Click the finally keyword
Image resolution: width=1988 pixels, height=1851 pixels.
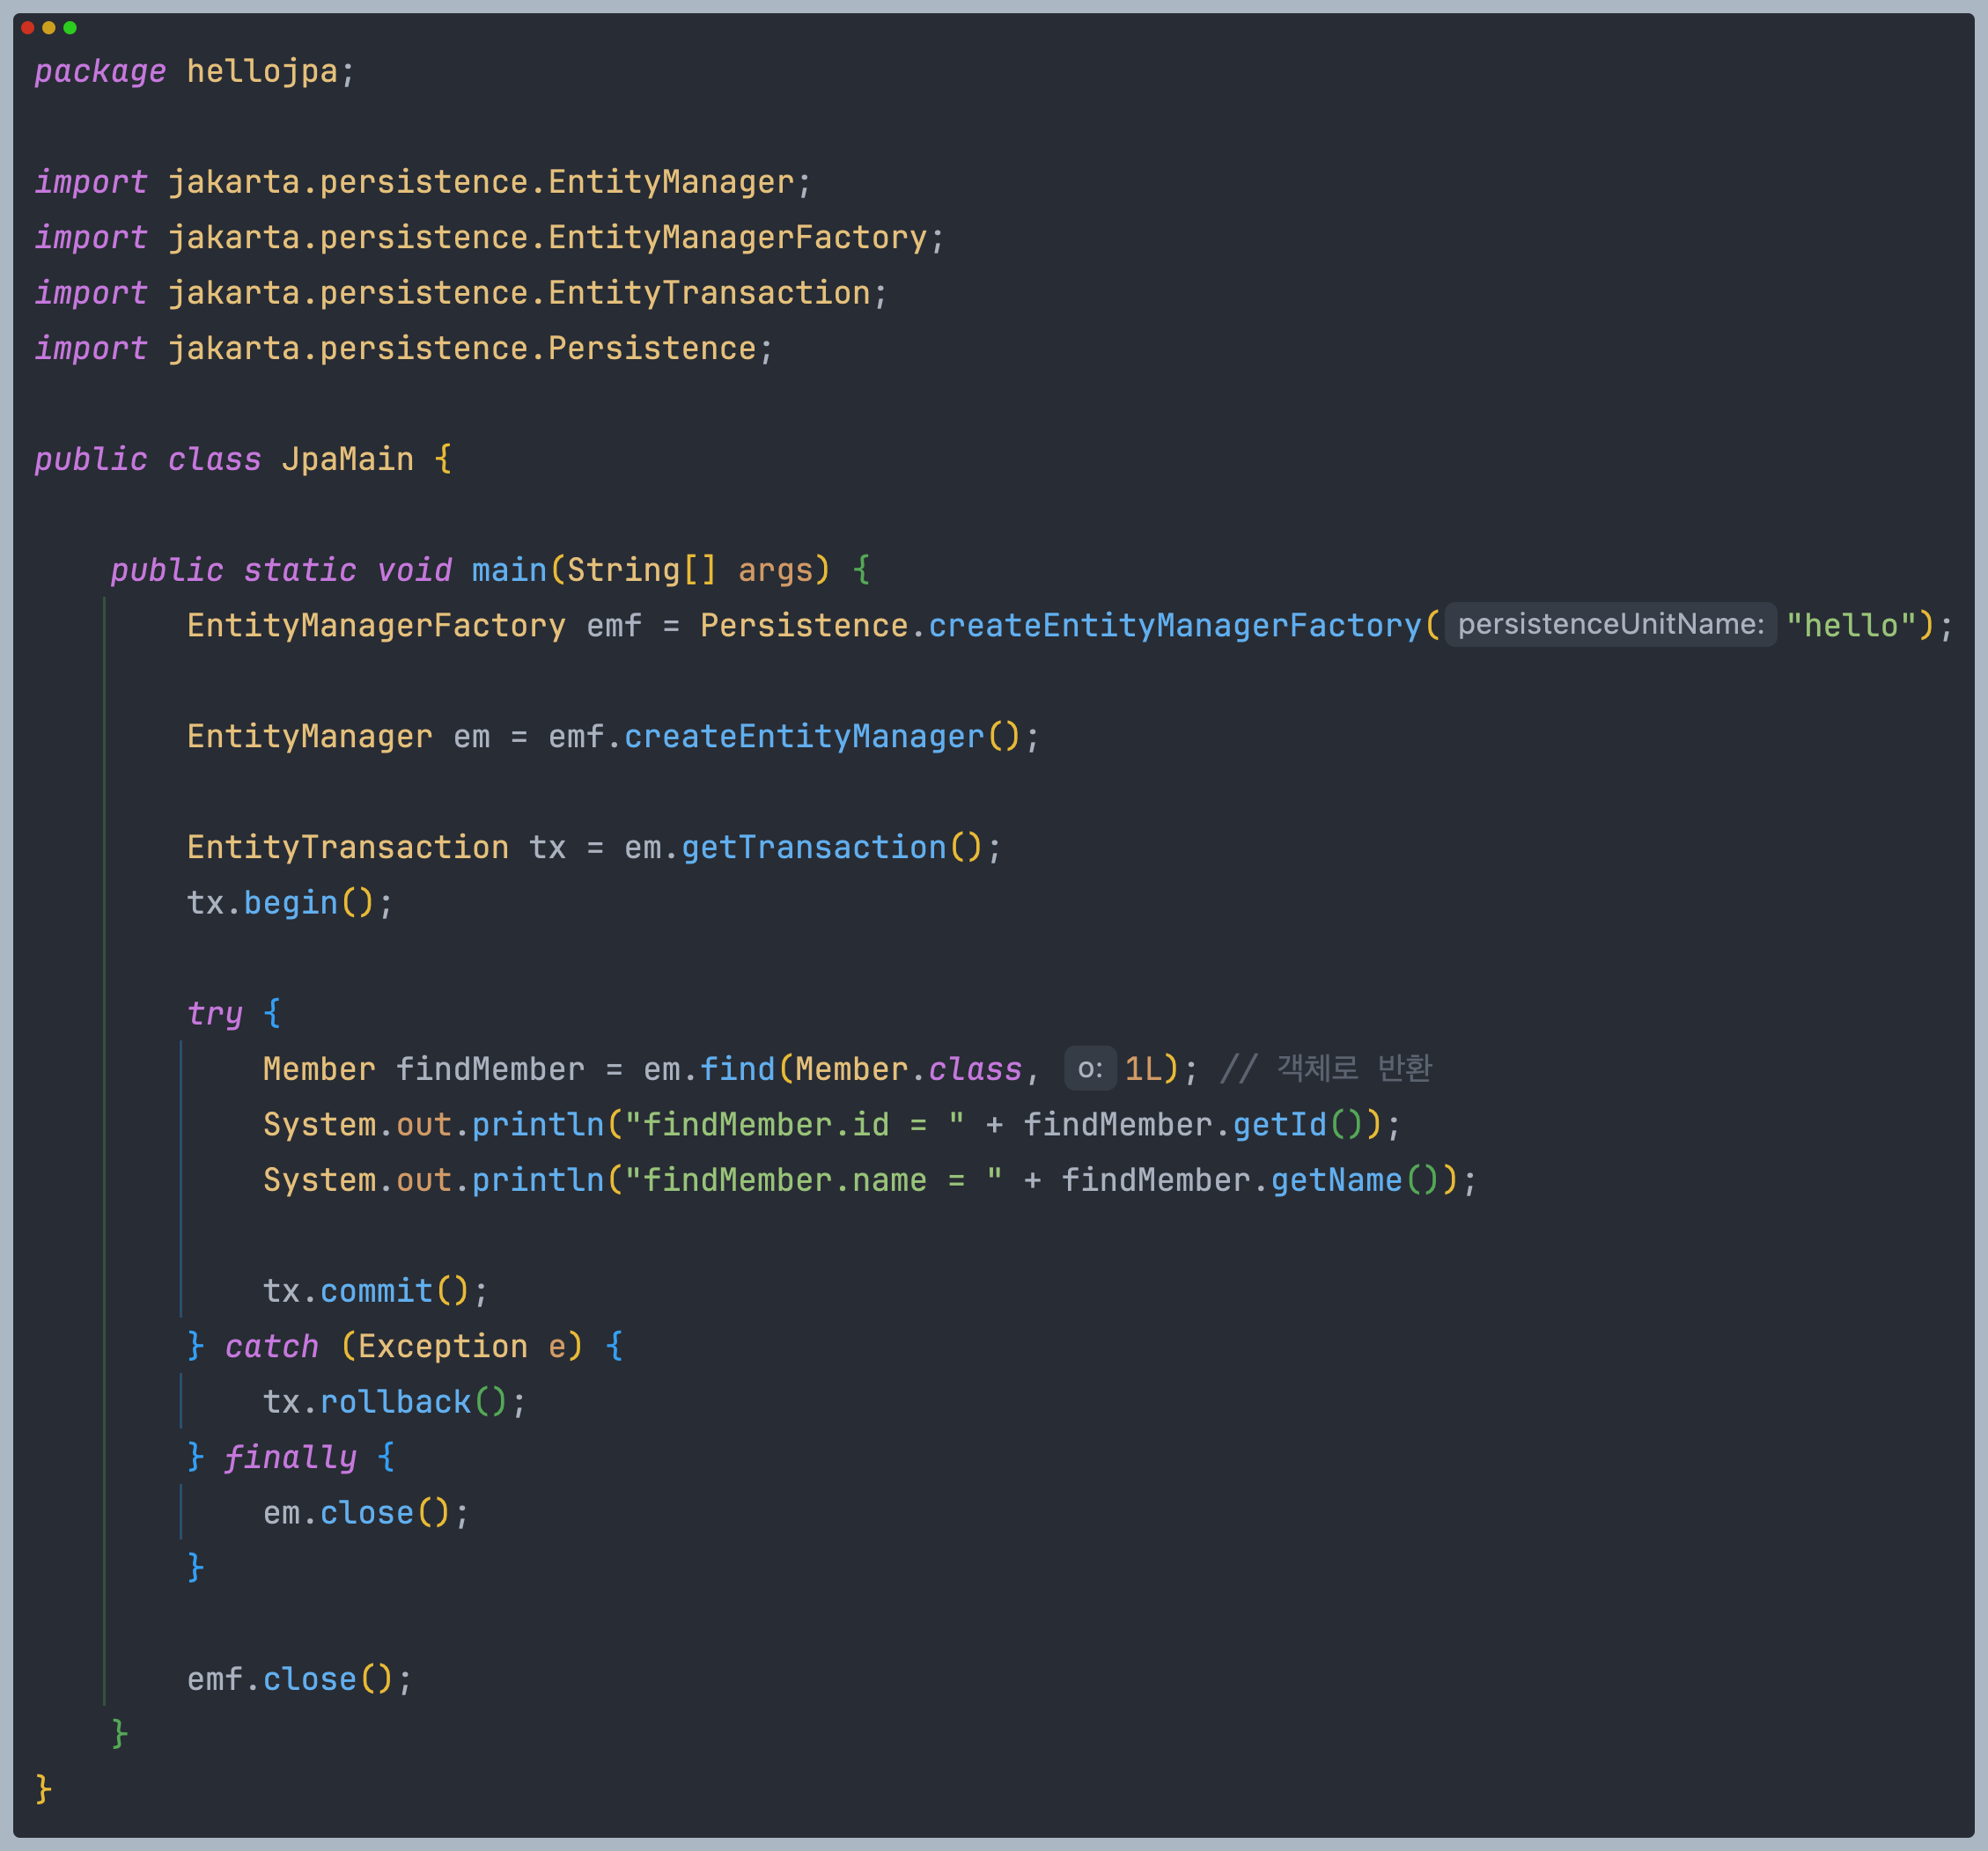290,1458
